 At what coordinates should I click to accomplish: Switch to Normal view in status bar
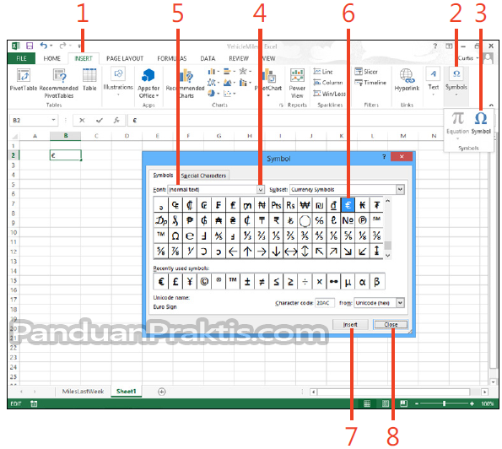point(367,403)
